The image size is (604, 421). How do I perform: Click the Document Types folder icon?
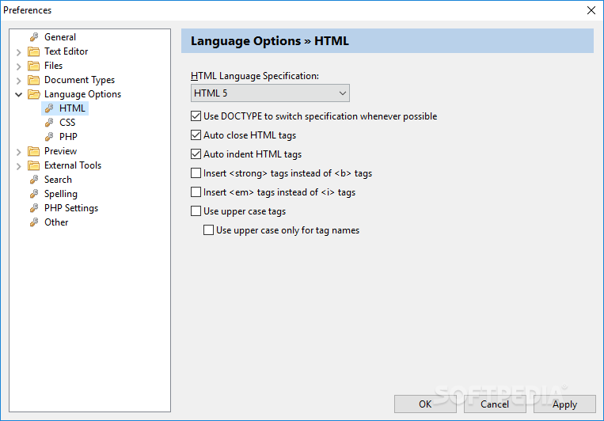(34, 80)
